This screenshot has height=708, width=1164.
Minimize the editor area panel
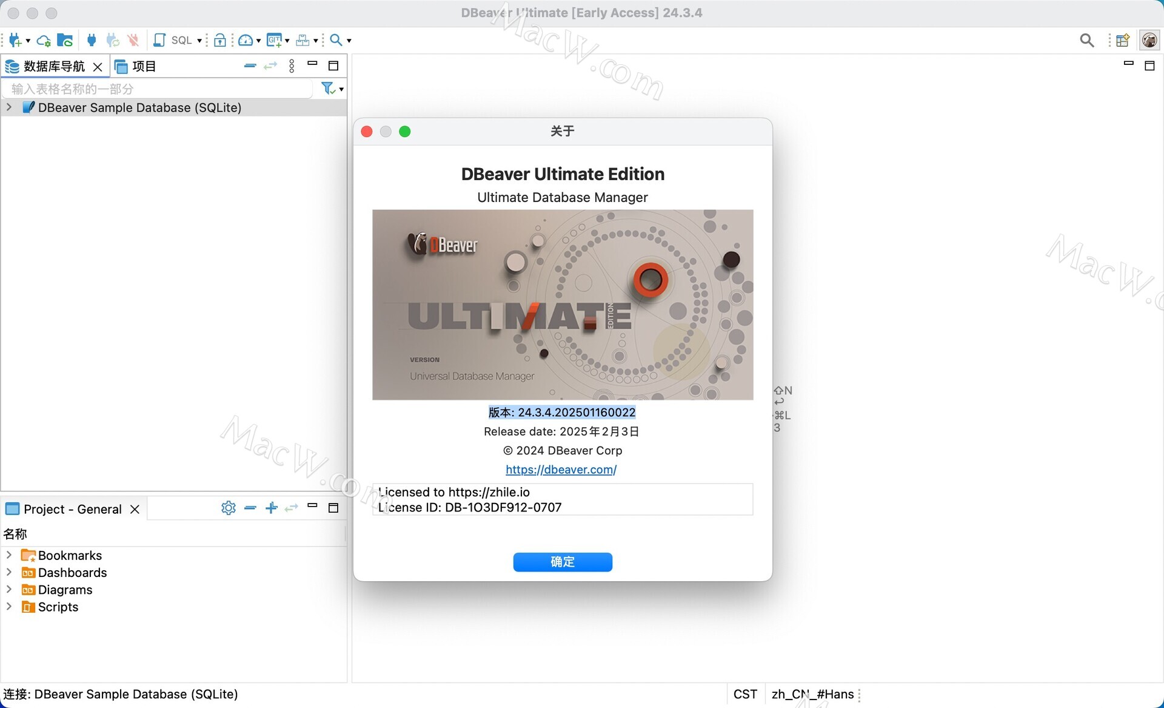(1129, 63)
